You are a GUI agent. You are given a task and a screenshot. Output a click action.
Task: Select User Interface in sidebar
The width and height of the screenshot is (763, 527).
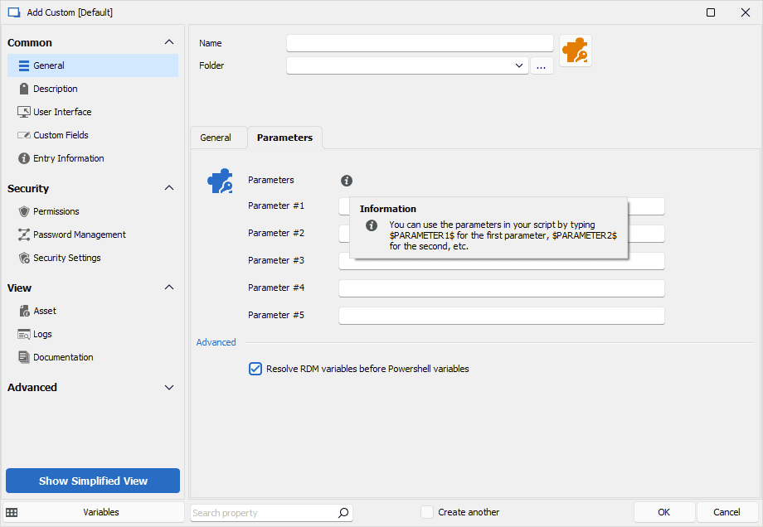point(62,112)
